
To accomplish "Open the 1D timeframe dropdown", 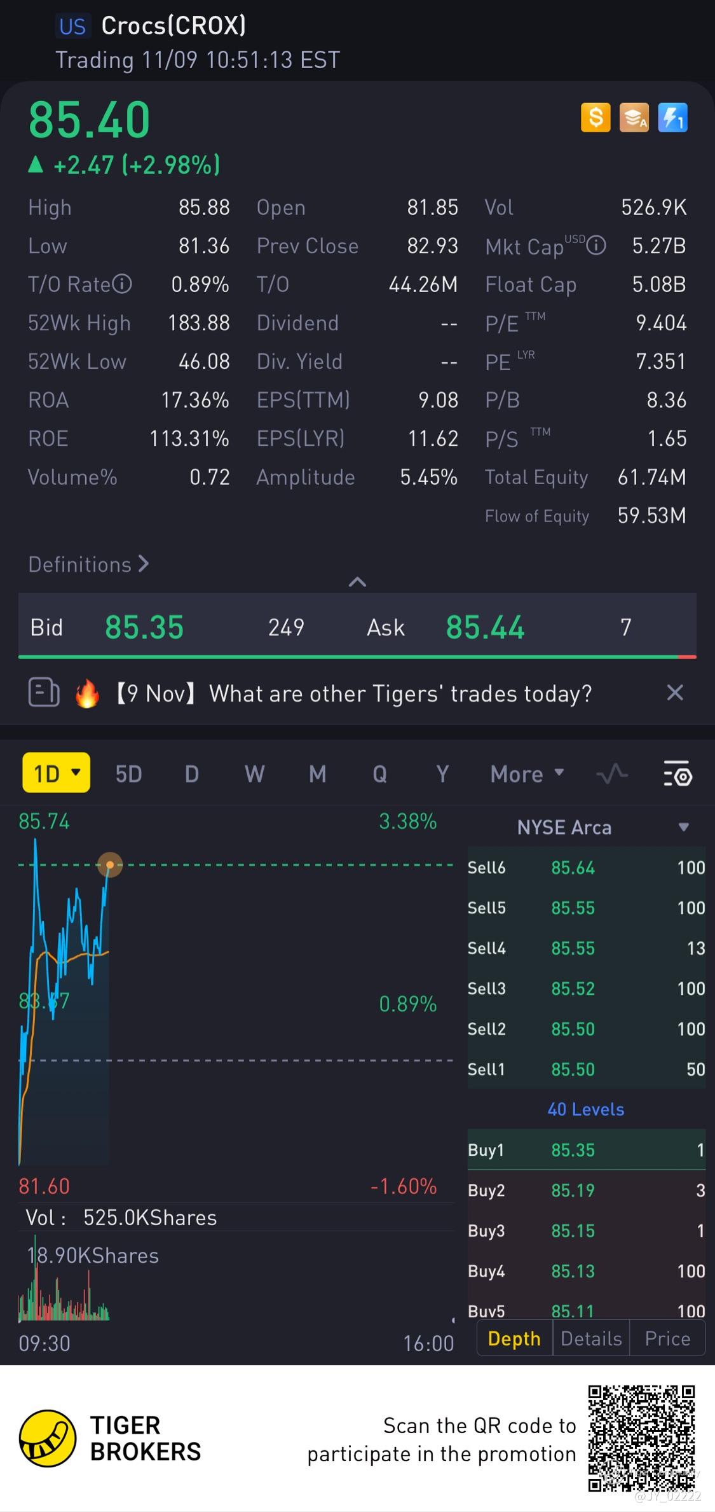I will coord(56,773).
